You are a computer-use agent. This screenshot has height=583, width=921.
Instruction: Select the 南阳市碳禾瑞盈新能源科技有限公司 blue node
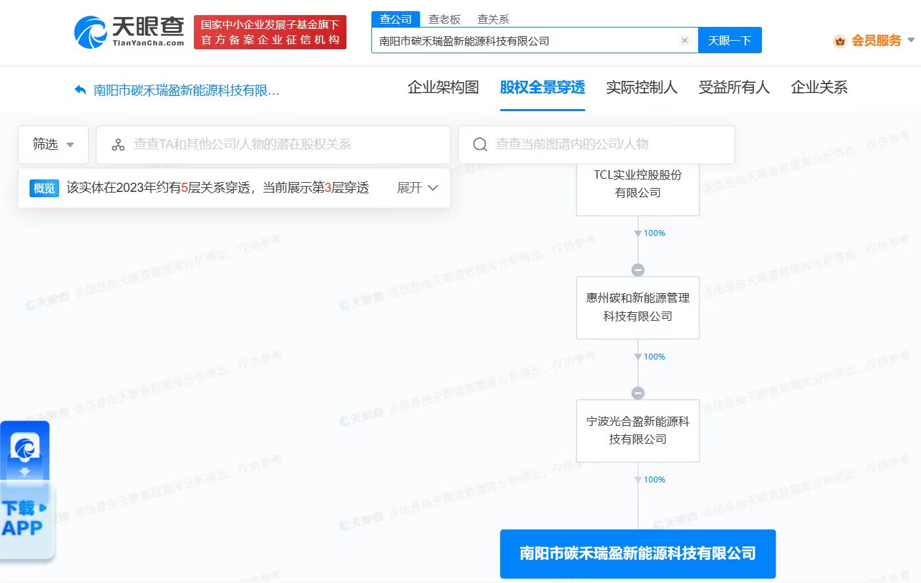click(x=638, y=553)
